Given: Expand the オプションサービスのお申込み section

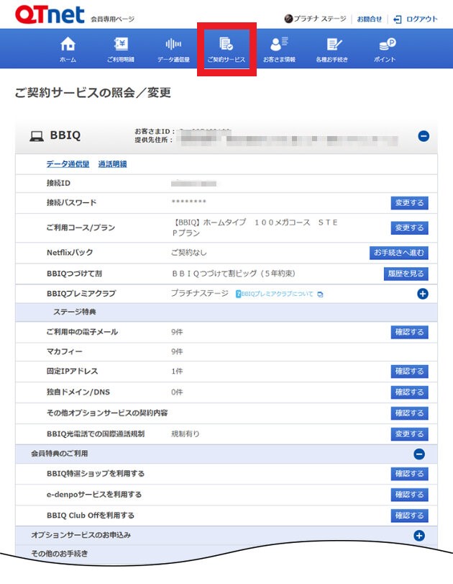Looking at the screenshot, I should (x=419, y=536).
